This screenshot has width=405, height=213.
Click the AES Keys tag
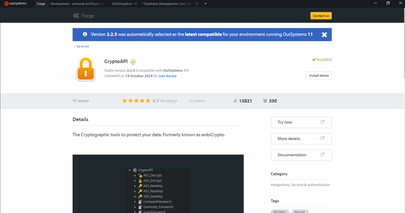280,211
